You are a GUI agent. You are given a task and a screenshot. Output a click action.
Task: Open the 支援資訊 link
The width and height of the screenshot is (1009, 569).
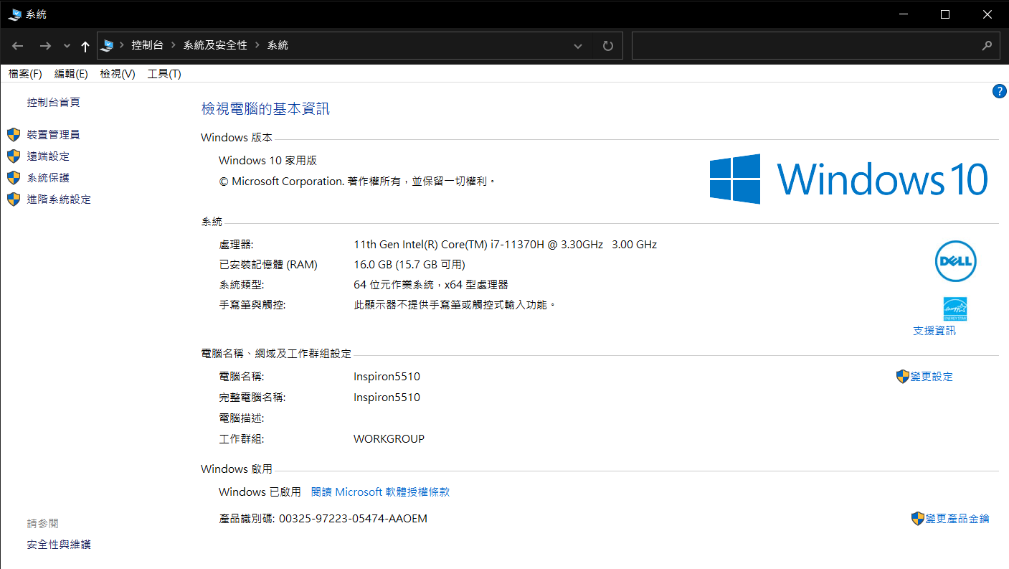coord(934,331)
